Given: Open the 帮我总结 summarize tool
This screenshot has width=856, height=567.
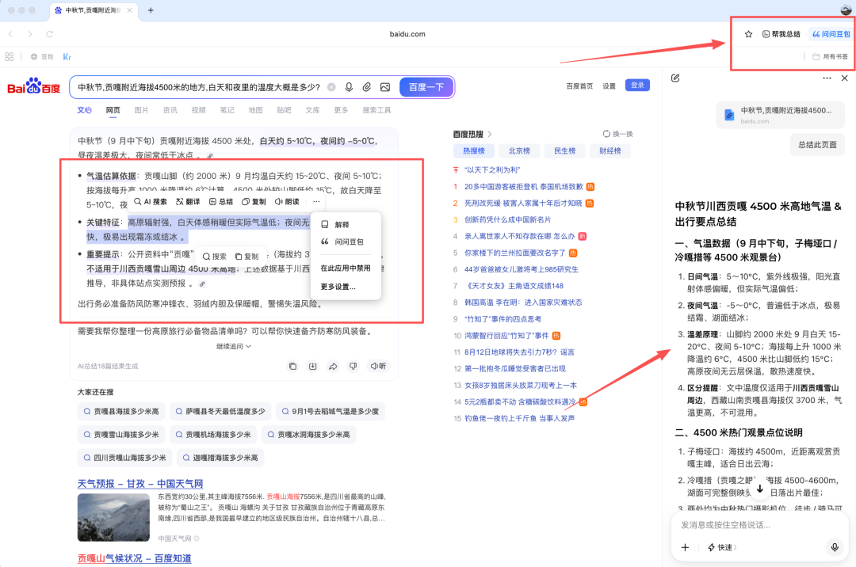Looking at the screenshot, I should pyautogui.click(x=781, y=34).
